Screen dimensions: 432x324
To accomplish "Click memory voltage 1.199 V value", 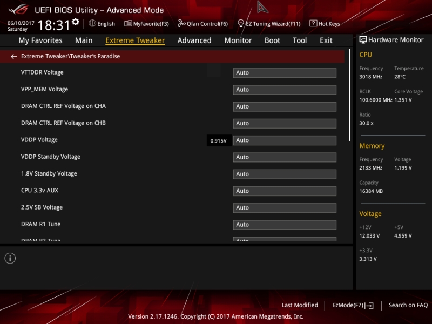I will pos(403,168).
